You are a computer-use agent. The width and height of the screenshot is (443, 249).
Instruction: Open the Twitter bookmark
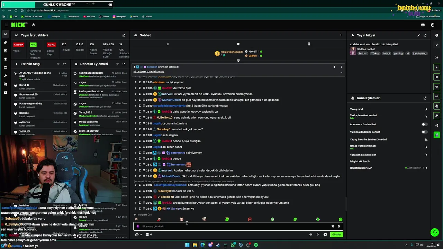pos(104,16)
